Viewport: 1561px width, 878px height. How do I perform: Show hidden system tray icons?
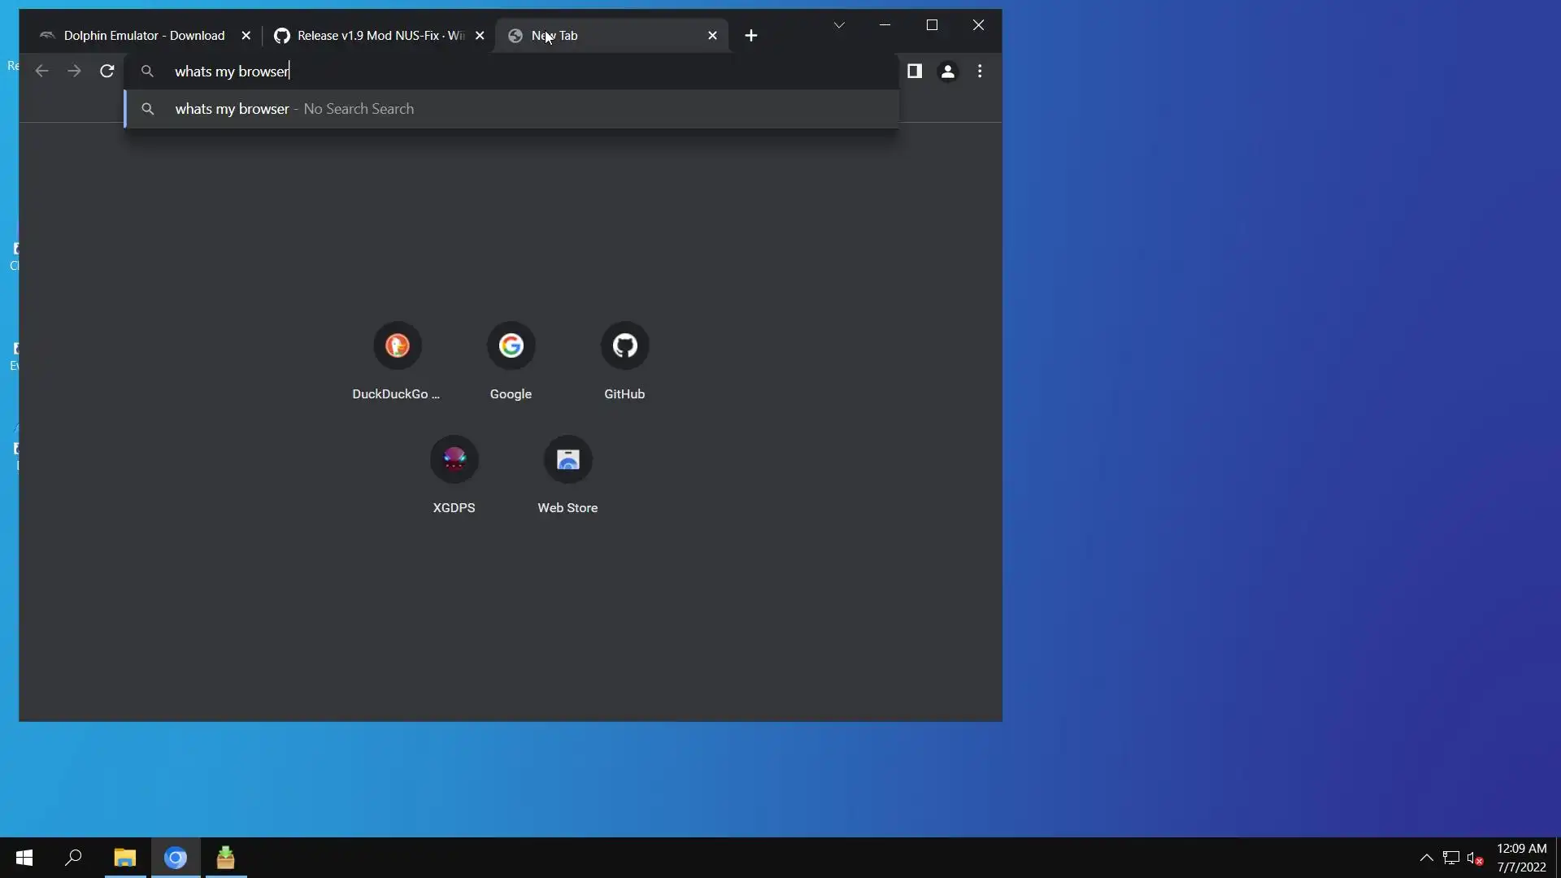[x=1426, y=858]
